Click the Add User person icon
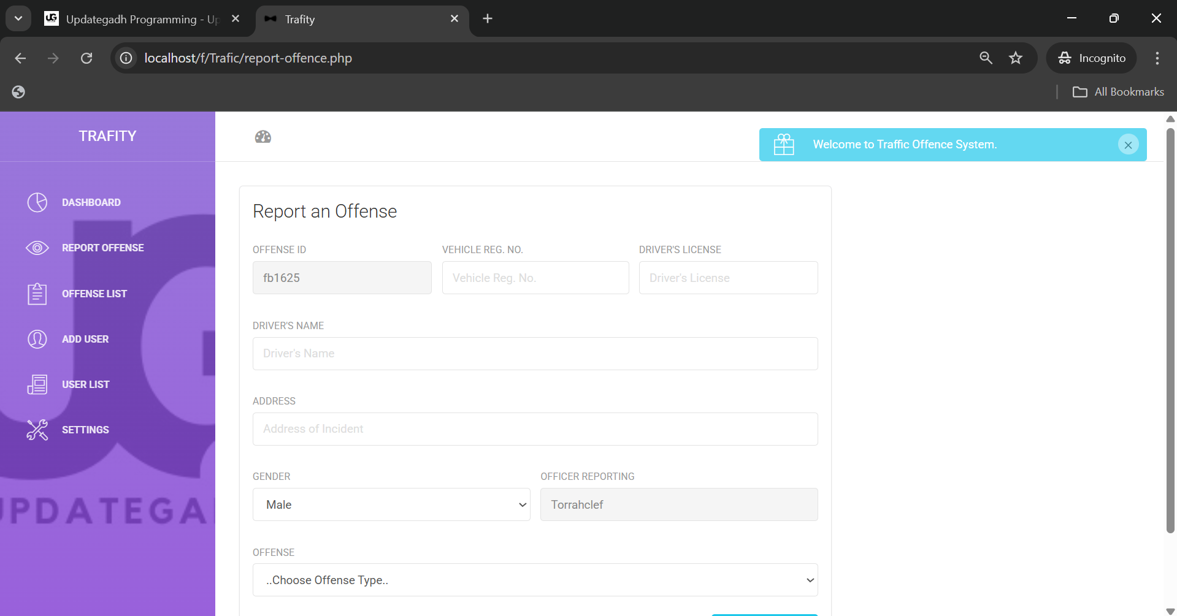 pos(37,339)
